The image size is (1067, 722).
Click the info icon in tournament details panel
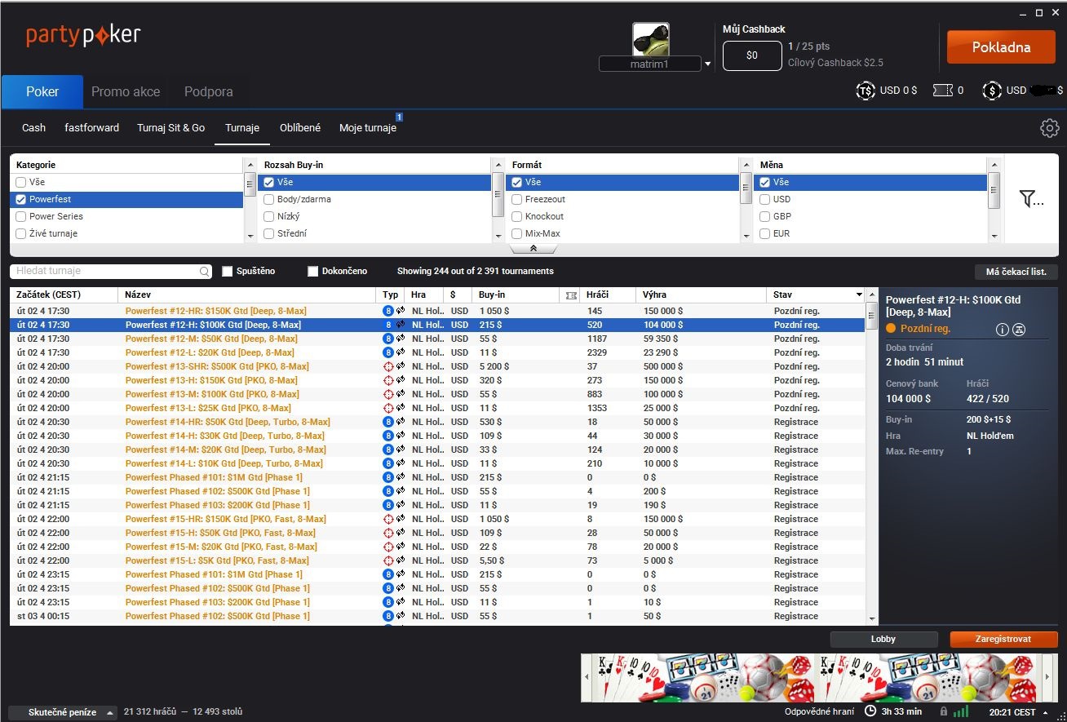pos(1003,330)
